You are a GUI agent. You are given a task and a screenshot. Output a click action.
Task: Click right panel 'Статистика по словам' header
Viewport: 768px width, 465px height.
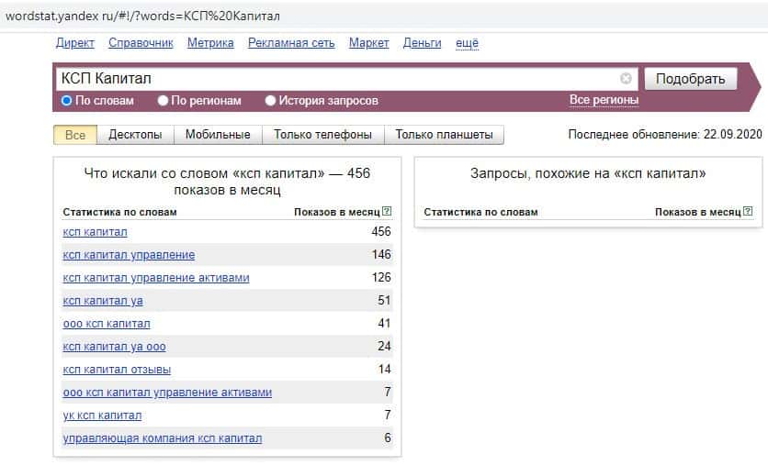[x=480, y=212]
